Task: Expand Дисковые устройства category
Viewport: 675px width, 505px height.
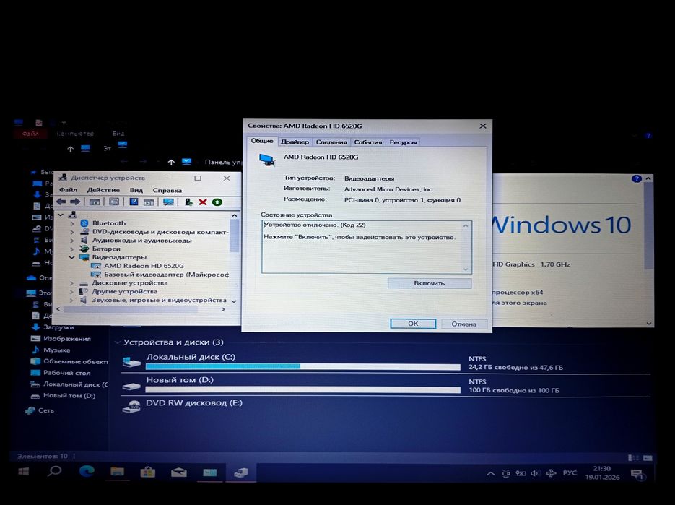Action: [x=72, y=283]
